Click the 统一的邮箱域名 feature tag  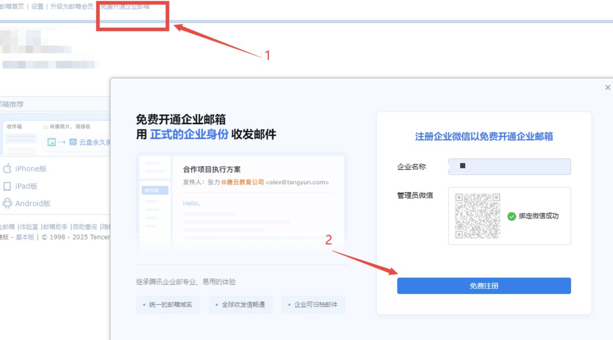pyautogui.click(x=168, y=305)
